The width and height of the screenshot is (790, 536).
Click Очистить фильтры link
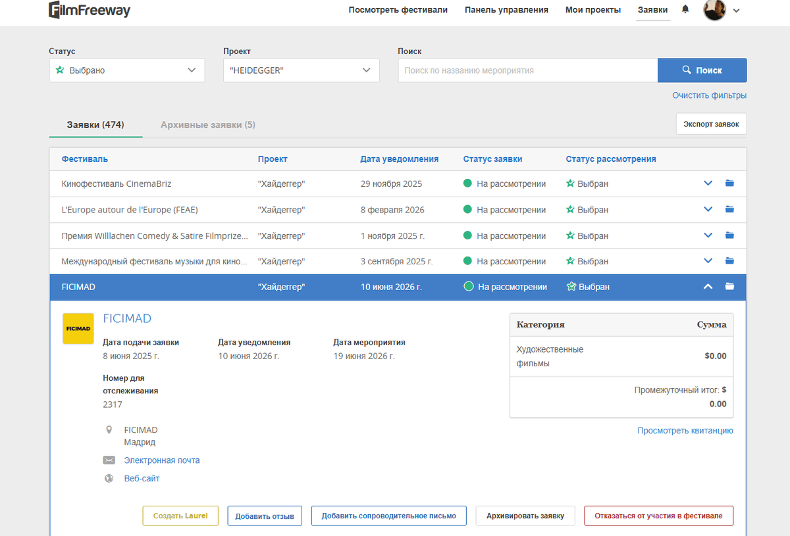coord(709,95)
